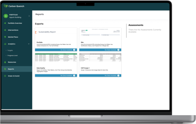196x124 pixels.
Task: Click the 'Data Quality' export title
Action: coord(41,68)
